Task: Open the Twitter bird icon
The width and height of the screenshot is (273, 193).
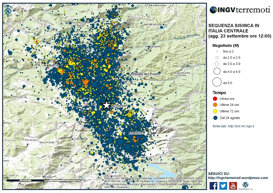Action: 223,186
